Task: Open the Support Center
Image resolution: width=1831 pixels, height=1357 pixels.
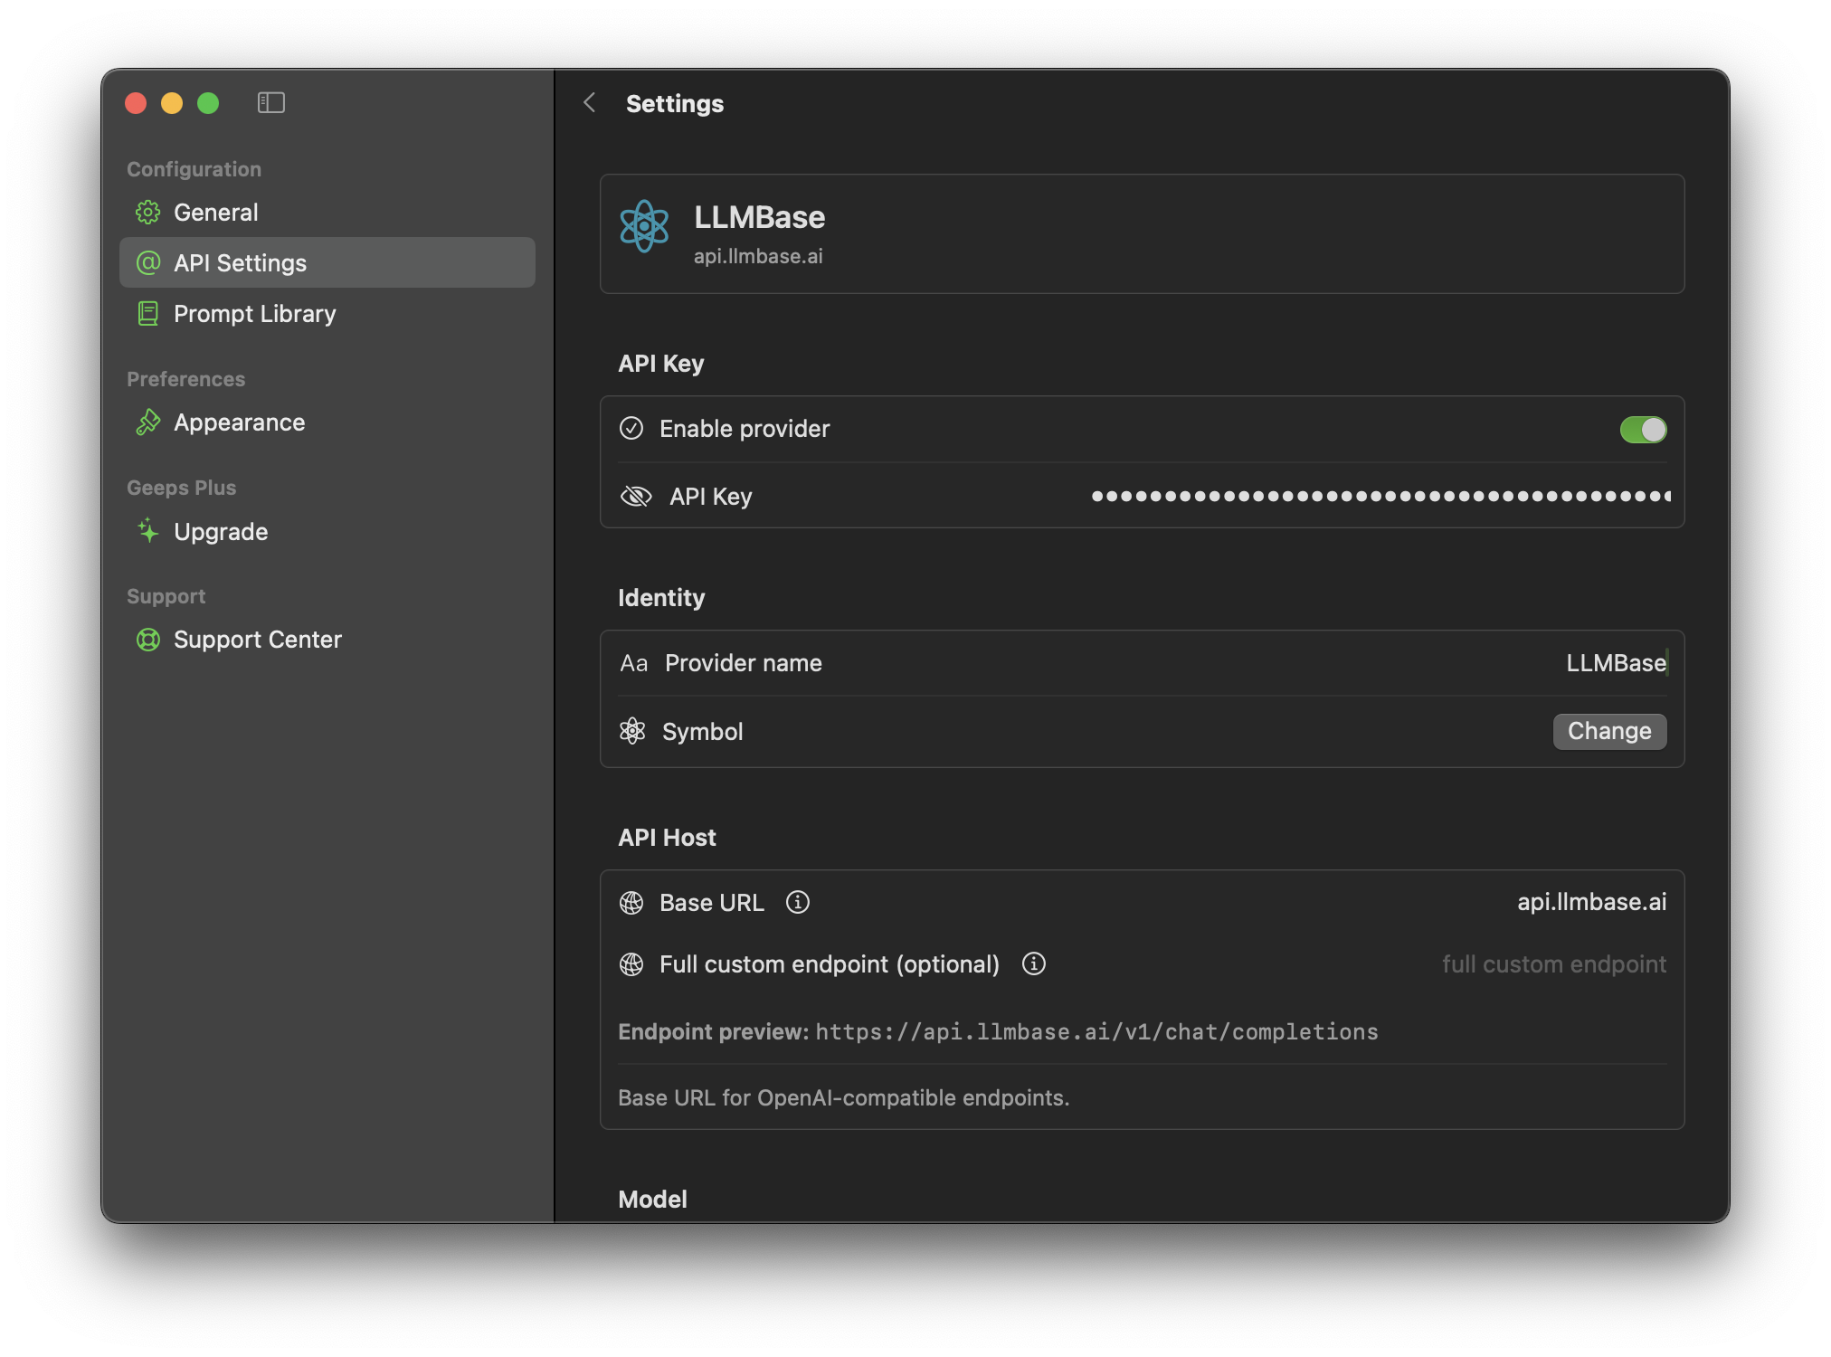Action: coord(327,640)
